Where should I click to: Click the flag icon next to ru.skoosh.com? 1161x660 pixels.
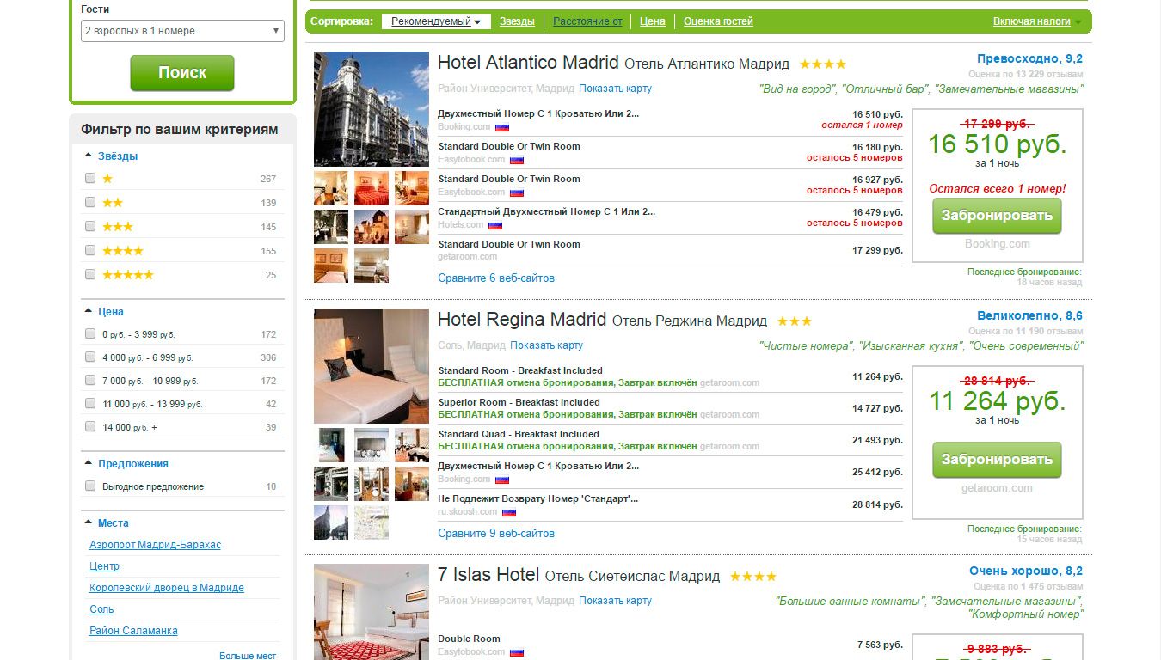tap(509, 512)
